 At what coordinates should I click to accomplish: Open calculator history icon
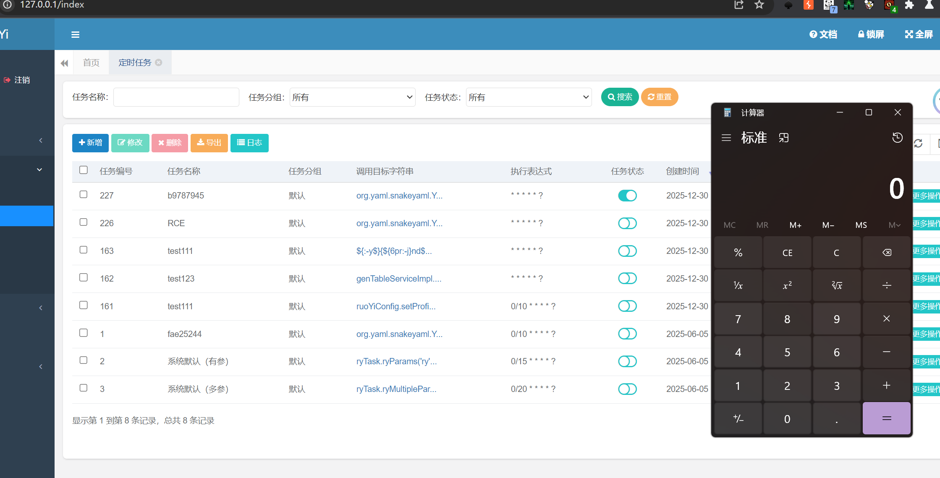click(897, 138)
